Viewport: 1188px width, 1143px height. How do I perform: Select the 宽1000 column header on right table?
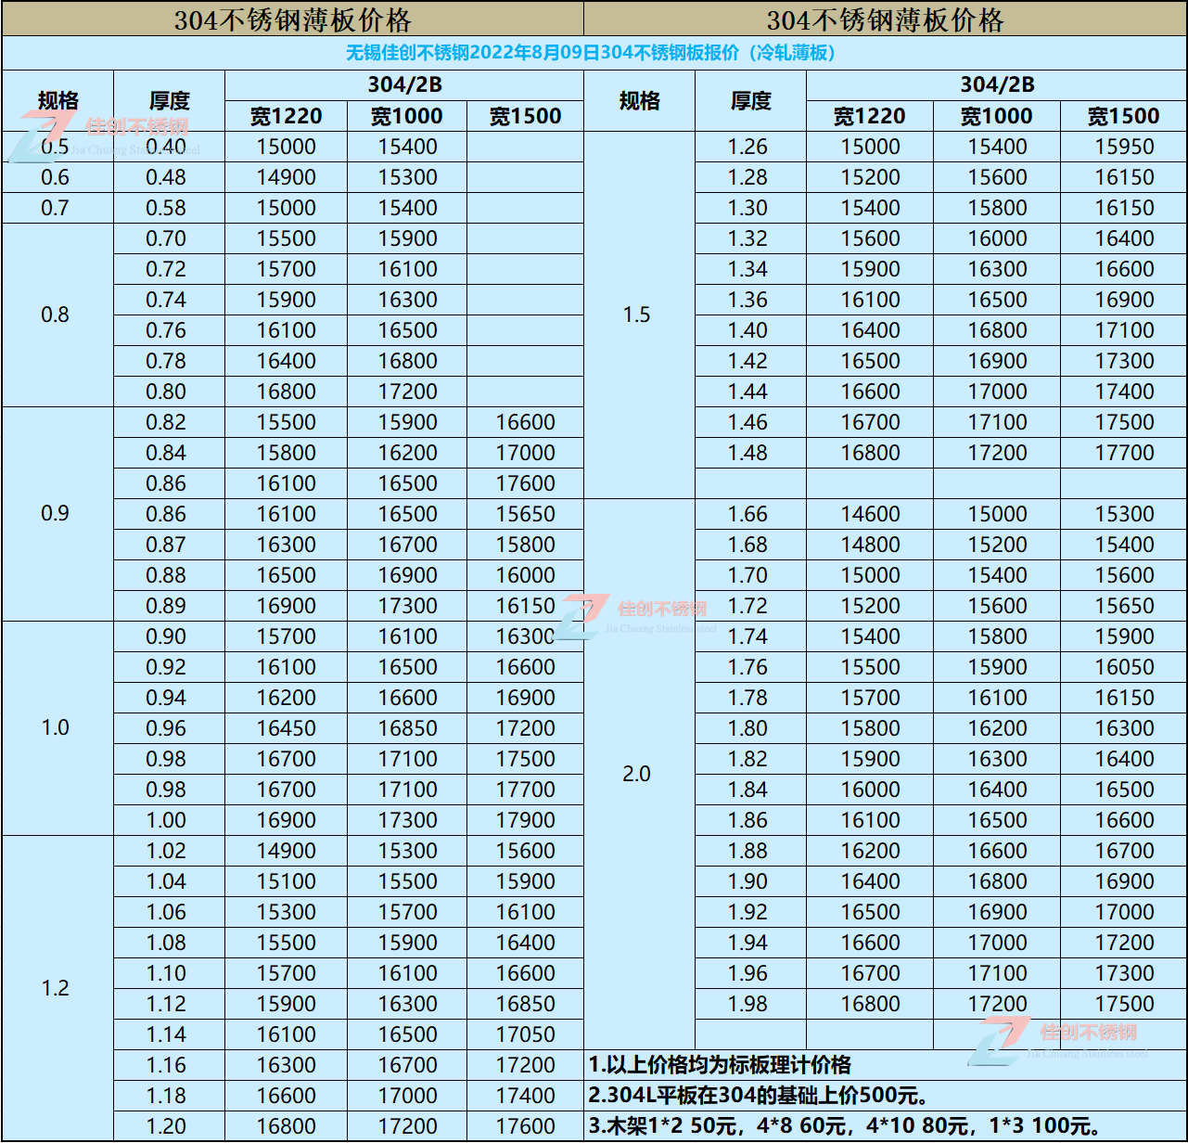coord(997,116)
